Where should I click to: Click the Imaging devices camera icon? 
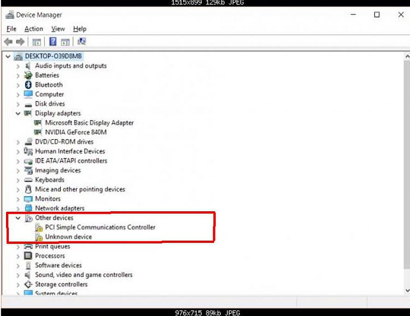pos(28,170)
